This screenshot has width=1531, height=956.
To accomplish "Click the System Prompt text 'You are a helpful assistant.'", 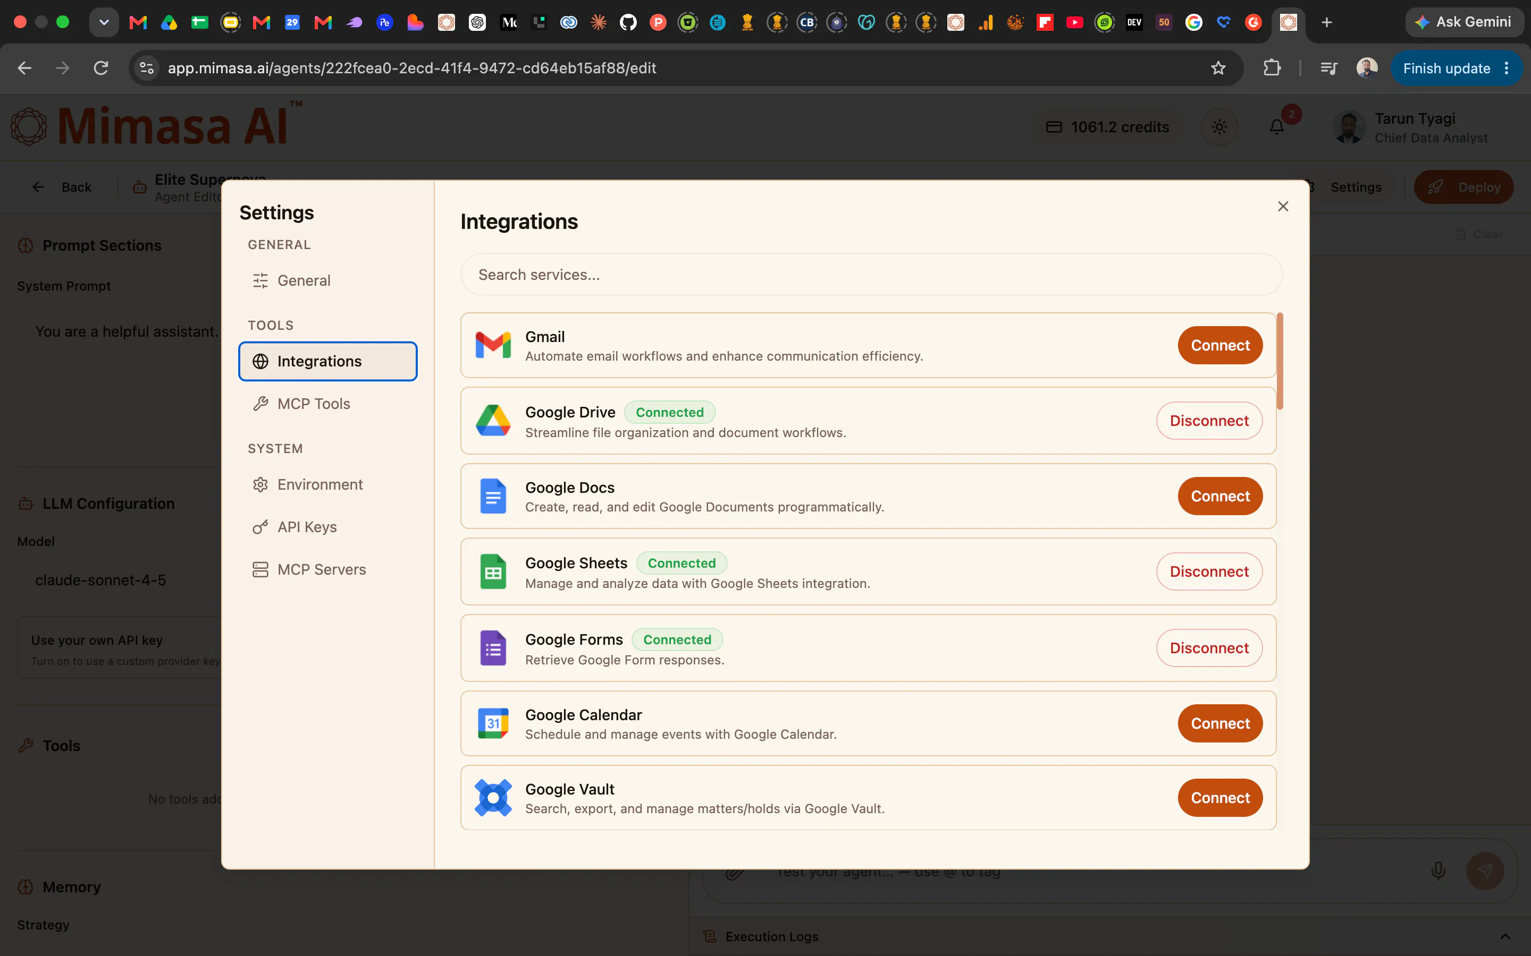I will (x=127, y=331).
